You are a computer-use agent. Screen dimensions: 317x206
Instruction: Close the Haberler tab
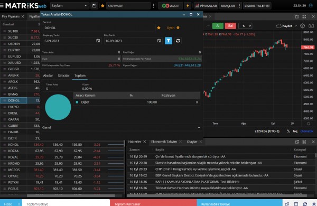coord(145,142)
